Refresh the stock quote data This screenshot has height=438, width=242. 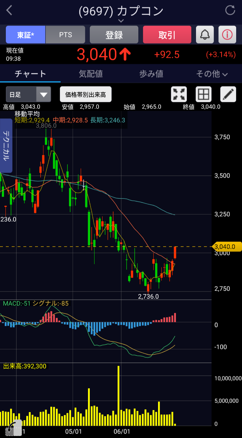click(x=230, y=10)
